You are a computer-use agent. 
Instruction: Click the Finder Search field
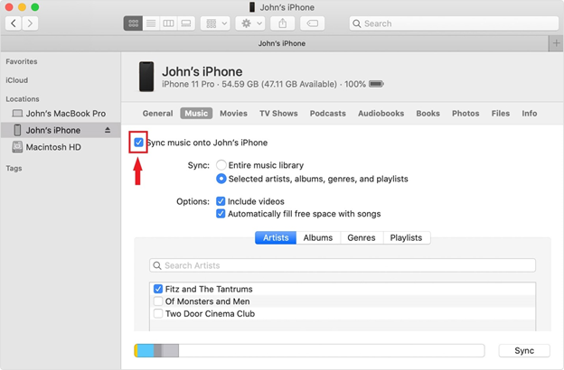[454, 23]
